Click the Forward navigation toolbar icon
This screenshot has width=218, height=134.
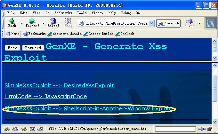point(32,23)
